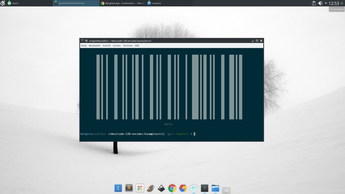Open the terminal window menu gear icon

pos(86,40)
